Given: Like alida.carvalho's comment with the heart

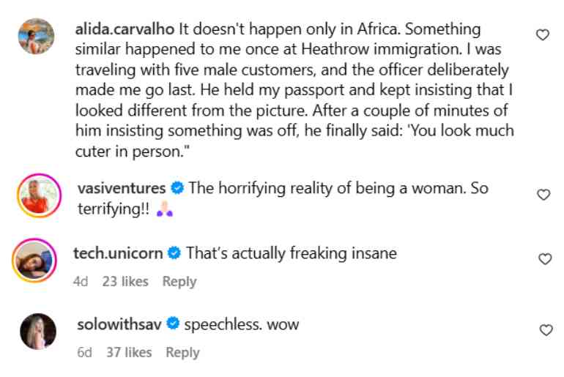Looking at the screenshot, I should (543, 34).
